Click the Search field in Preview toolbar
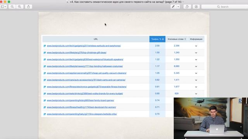Viewport: 248px width, 139px height. click(225, 7)
